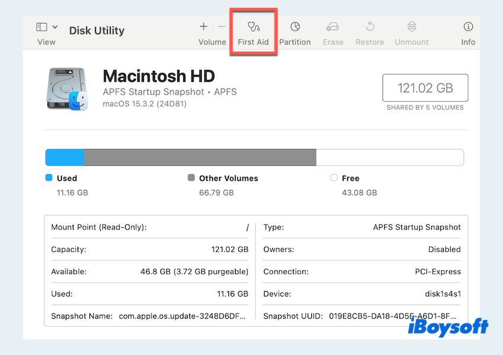
Task: Select the 121.02 GB capacity box
Action: 425,88
